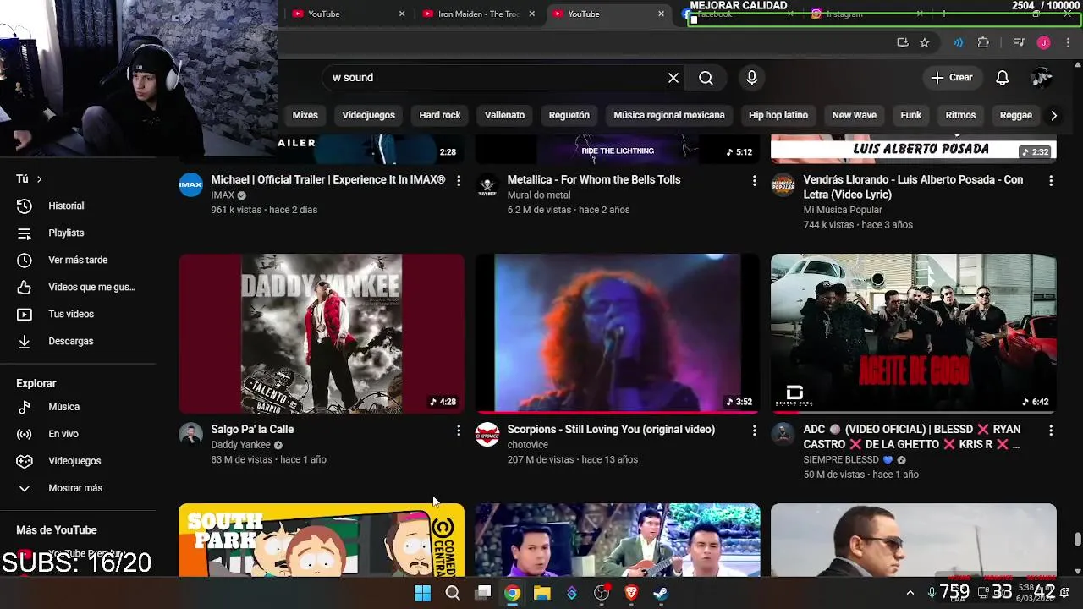
Task: Open Steam from the taskbar
Action: point(661,593)
